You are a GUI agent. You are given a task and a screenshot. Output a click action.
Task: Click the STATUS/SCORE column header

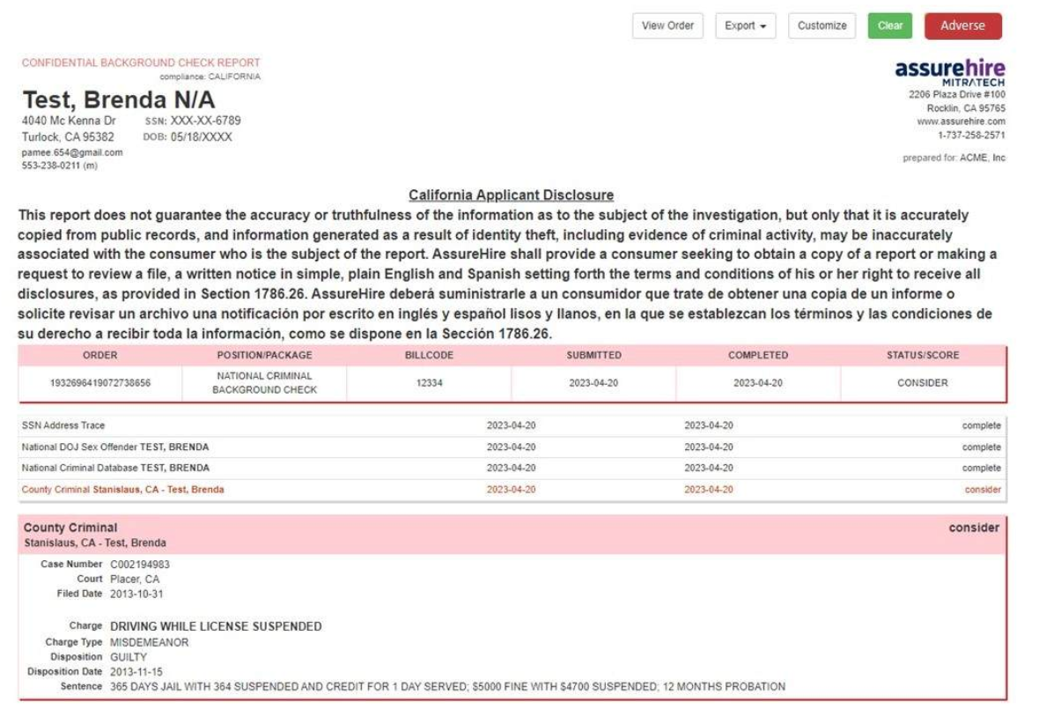[922, 355]
